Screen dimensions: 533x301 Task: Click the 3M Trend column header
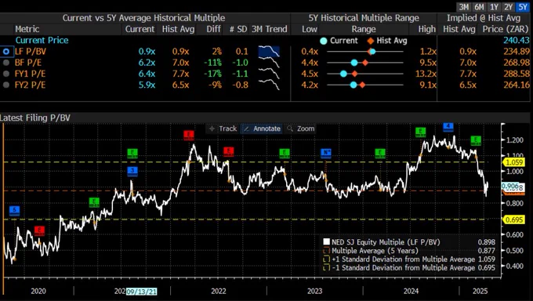pyautogui.click(x=269, y=29)
